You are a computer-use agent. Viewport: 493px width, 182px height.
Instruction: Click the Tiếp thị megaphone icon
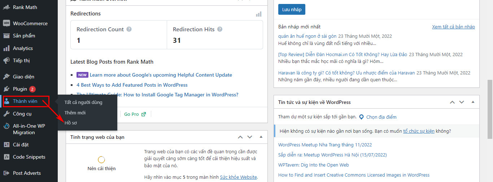point(6,60)
